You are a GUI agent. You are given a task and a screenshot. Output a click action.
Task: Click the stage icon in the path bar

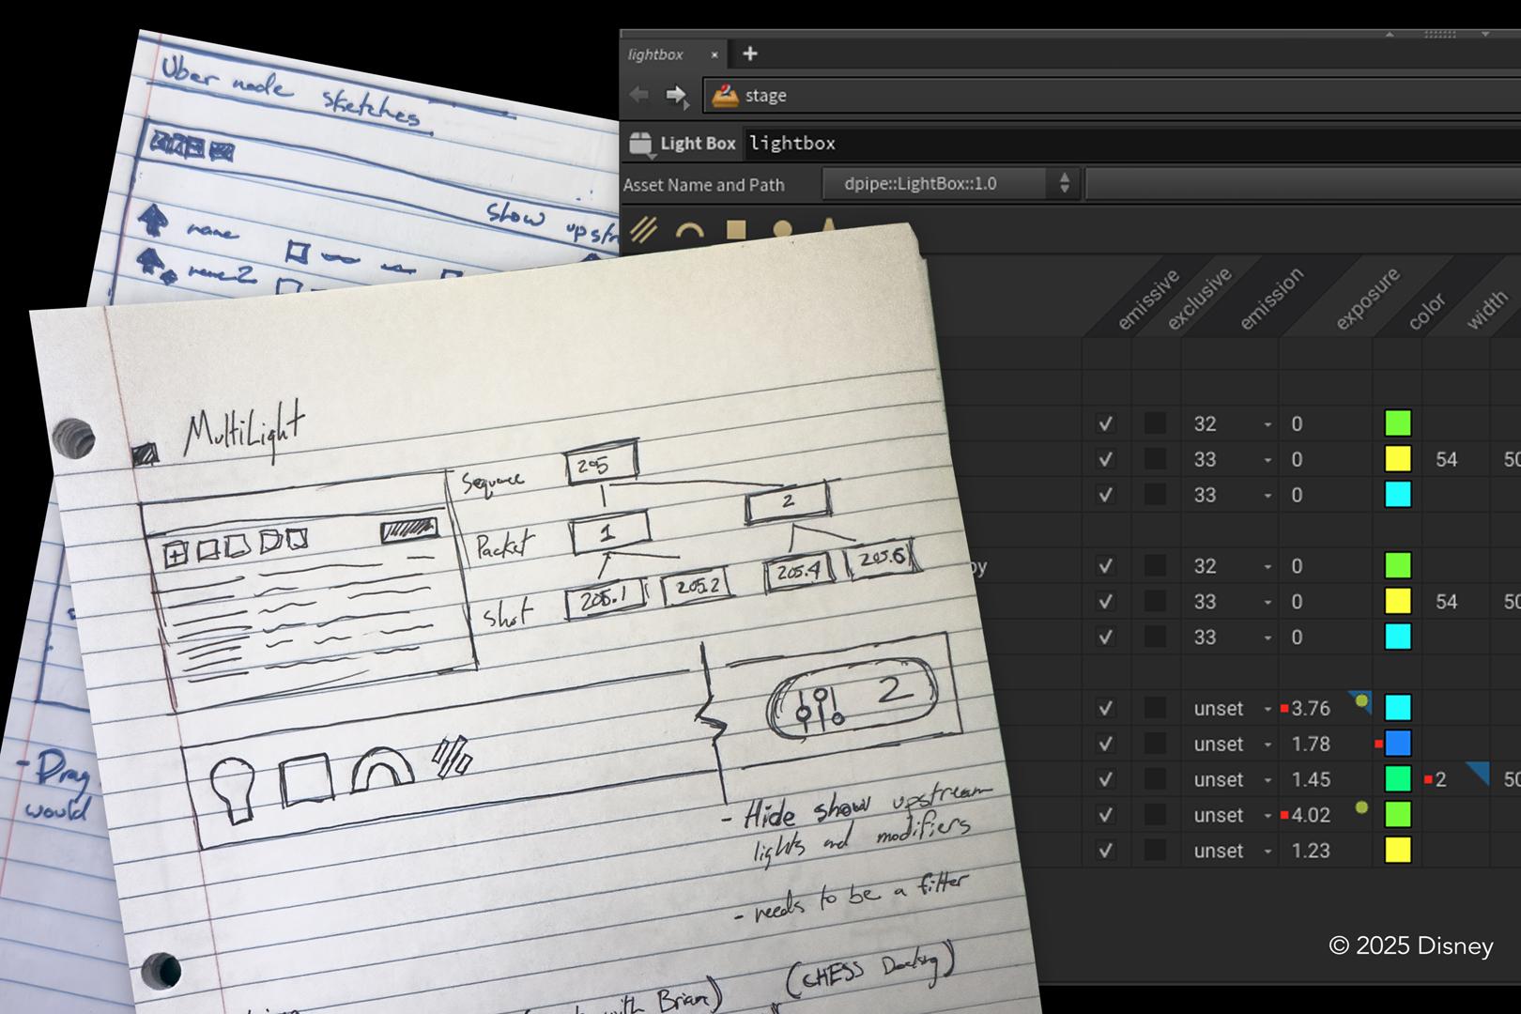pyautogui.click(x=725, y=96)
